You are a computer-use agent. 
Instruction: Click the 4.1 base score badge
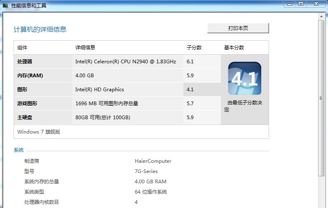244,79
